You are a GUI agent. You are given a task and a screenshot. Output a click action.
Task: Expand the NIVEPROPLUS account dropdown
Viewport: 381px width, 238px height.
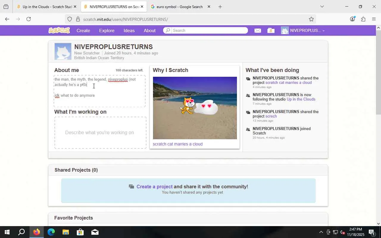tap(303, 30)
